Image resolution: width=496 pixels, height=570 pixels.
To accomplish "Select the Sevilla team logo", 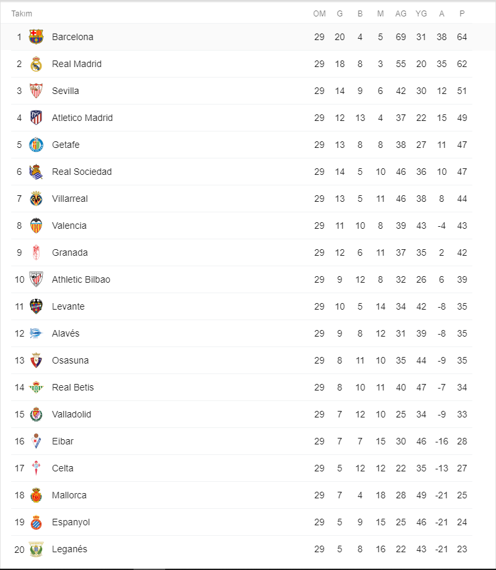I will (36, 91).
